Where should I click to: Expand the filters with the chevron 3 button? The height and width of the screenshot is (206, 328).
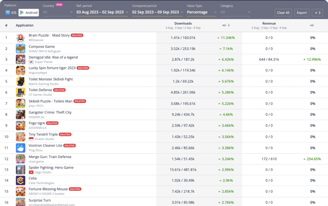[317, 13]
